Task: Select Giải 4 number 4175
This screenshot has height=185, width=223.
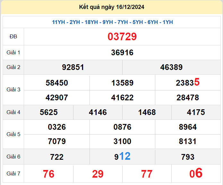Action: [196, 112]
